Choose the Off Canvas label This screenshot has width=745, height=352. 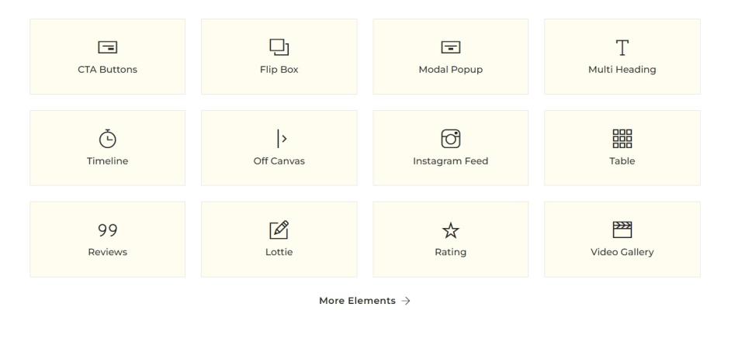[279, 161]
